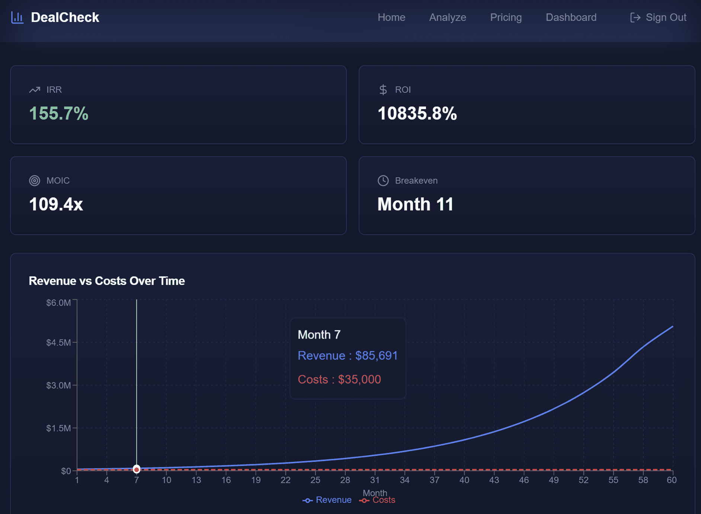The image size is (701, 514).
Task: Open the Dashboard navigation item
Action: tap(571, 17)
